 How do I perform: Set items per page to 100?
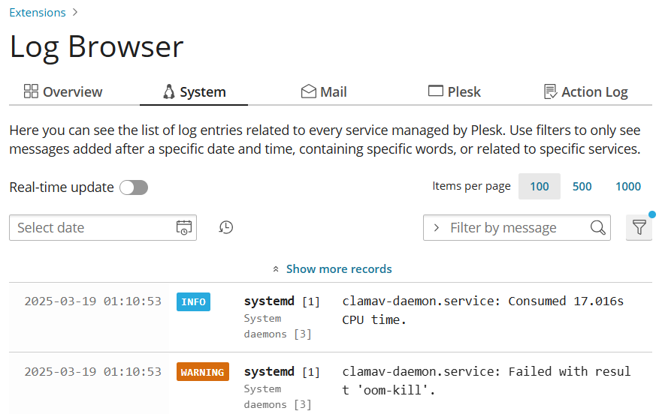(540, 187)
